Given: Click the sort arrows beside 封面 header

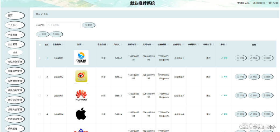Looking at the screenshot, I should pos(83,45).
